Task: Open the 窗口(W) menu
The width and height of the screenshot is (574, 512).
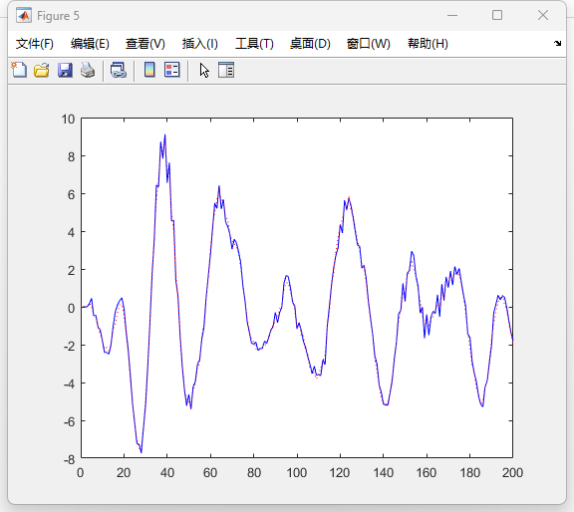Action: coord(368,44)
